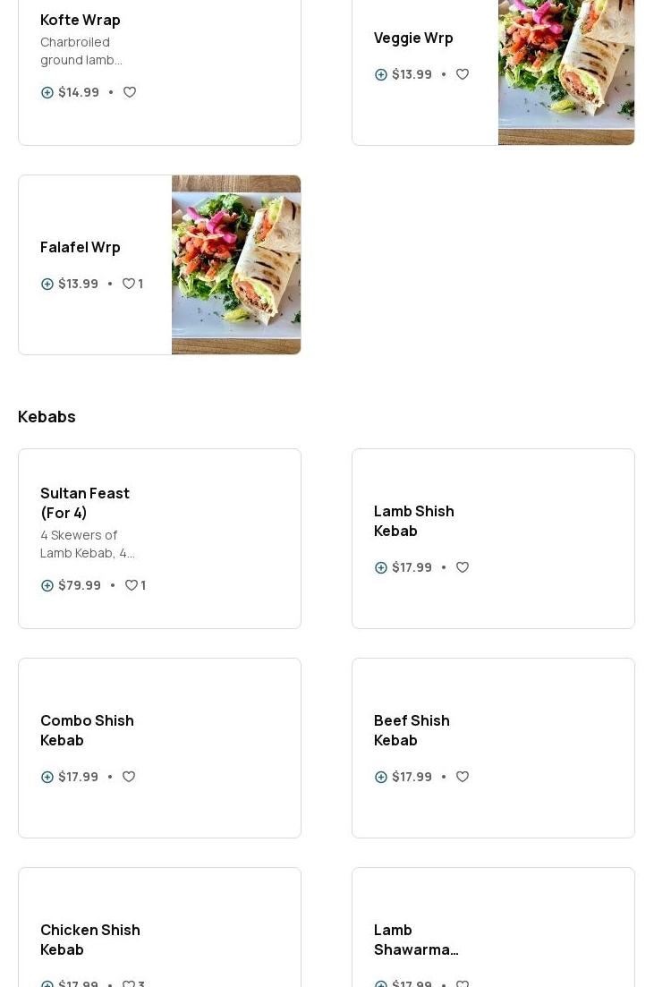Open the Kofte Wrap item name
Image resolution: width=671 pixels, height=987 pixels.
point(81,20)
